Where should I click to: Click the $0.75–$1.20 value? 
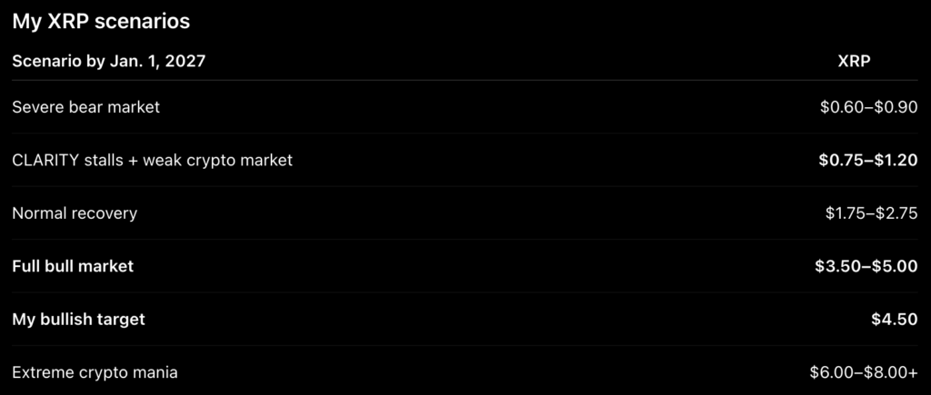click(x=868, y=160)
